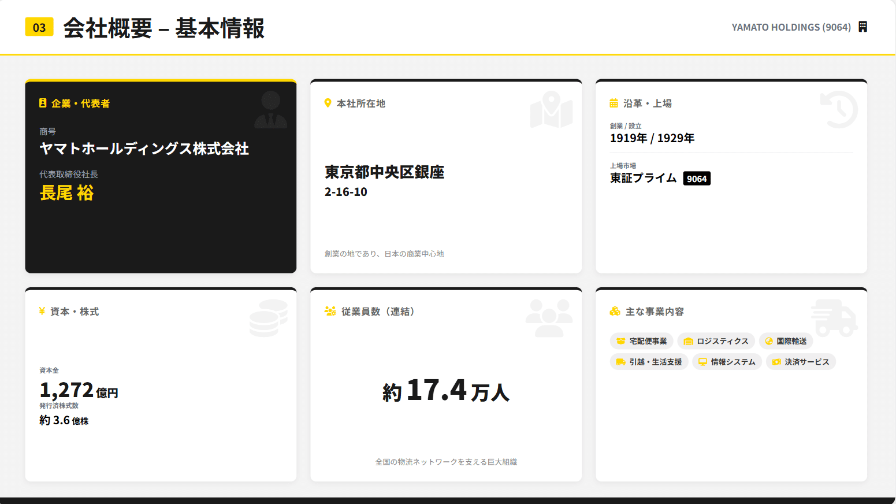Click the money icon in 決済サービス tag
Viewport: 896px width, 504px height.
pos(776,362)
